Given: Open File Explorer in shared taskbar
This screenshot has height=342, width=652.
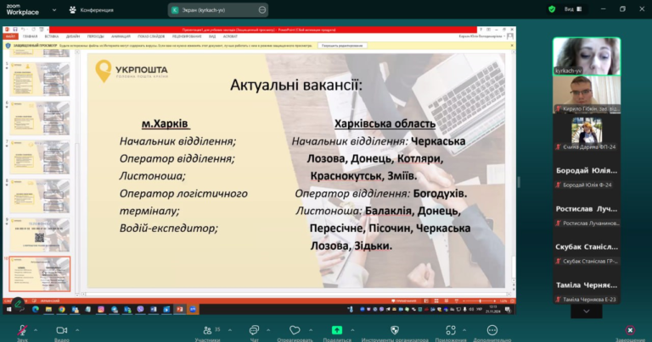Looking at the screenshot, I should tap(48, 309).
